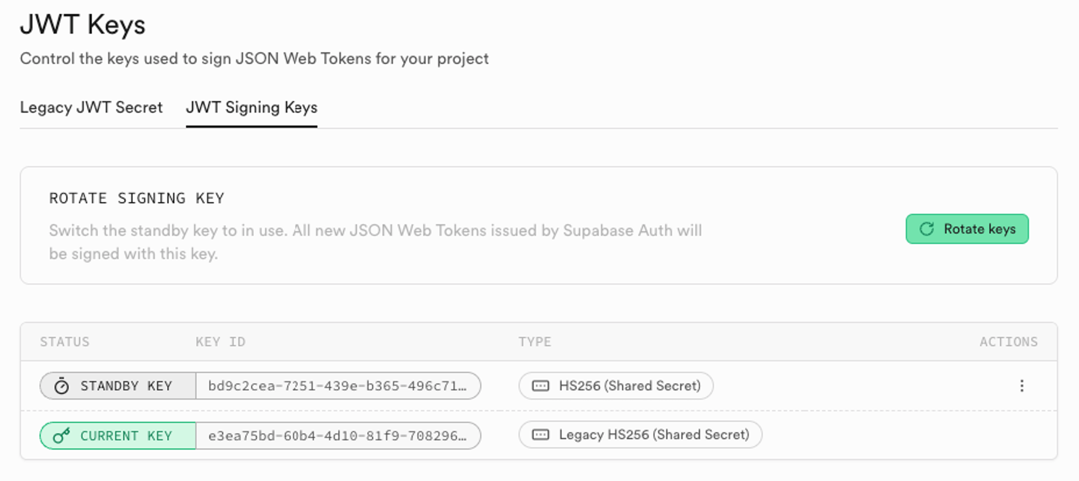The image size is (1079, 481).
Task: Click the icon beside Legacy HS256 type
Action: click(540, 434)
